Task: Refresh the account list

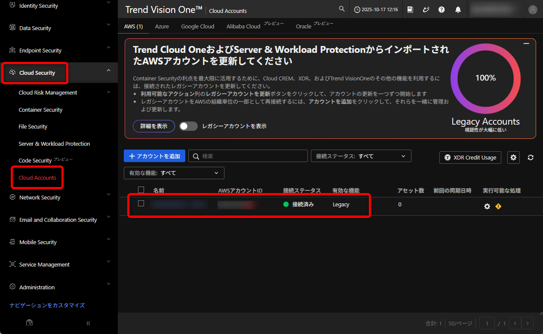Action: (x=531, y=157)
